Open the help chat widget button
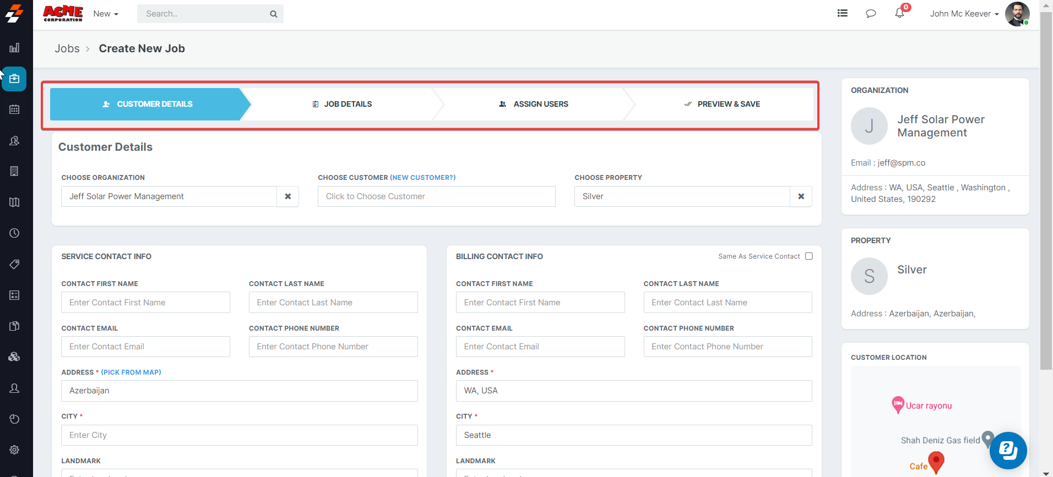Image resolution: width=1053 pixels, height=477 pixels. tap(1008, 450)
